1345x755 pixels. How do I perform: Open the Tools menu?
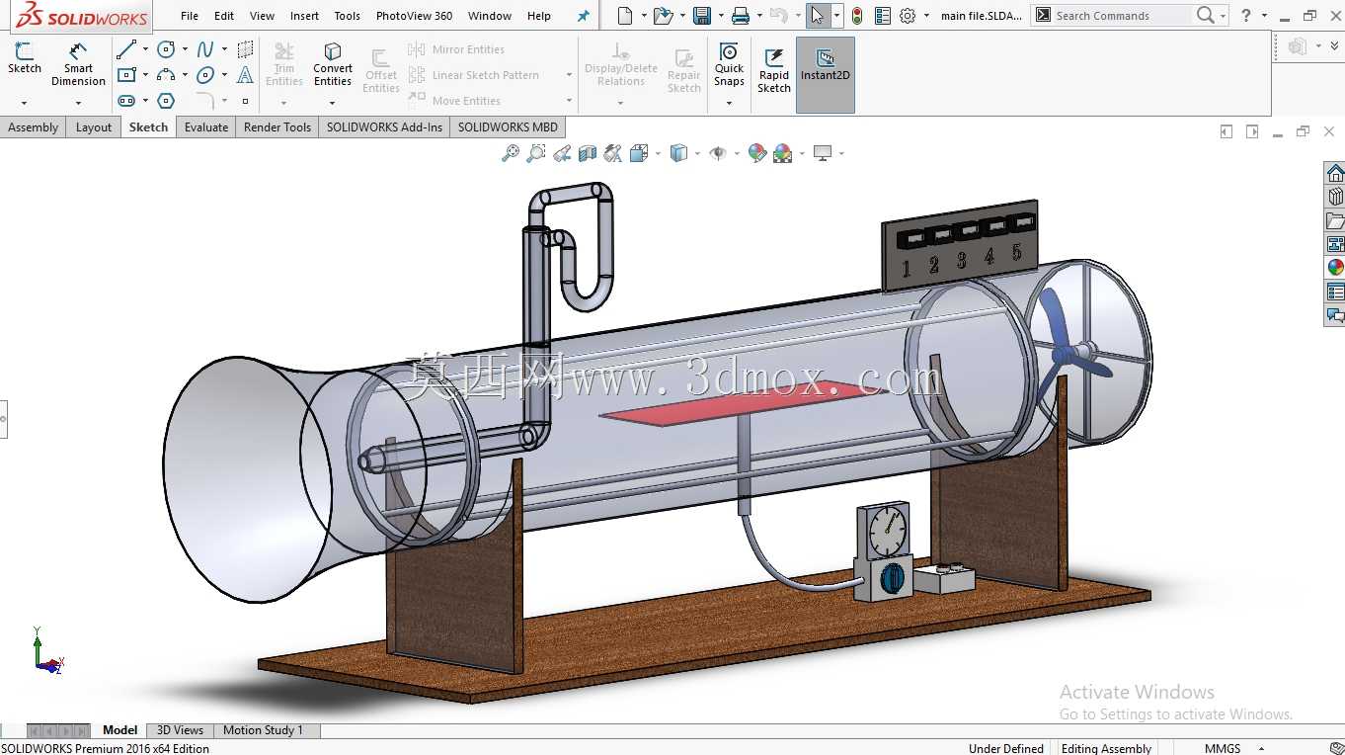point(347,16)
